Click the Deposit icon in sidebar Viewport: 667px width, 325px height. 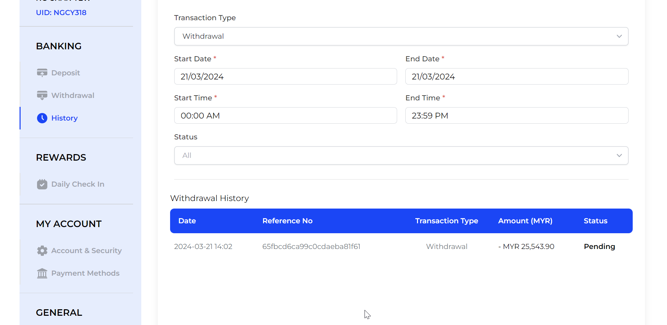click(42, 73)
